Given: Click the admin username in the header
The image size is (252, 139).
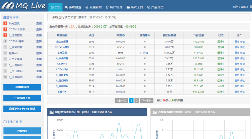Looking at the screenshot, I should point(244,7).
